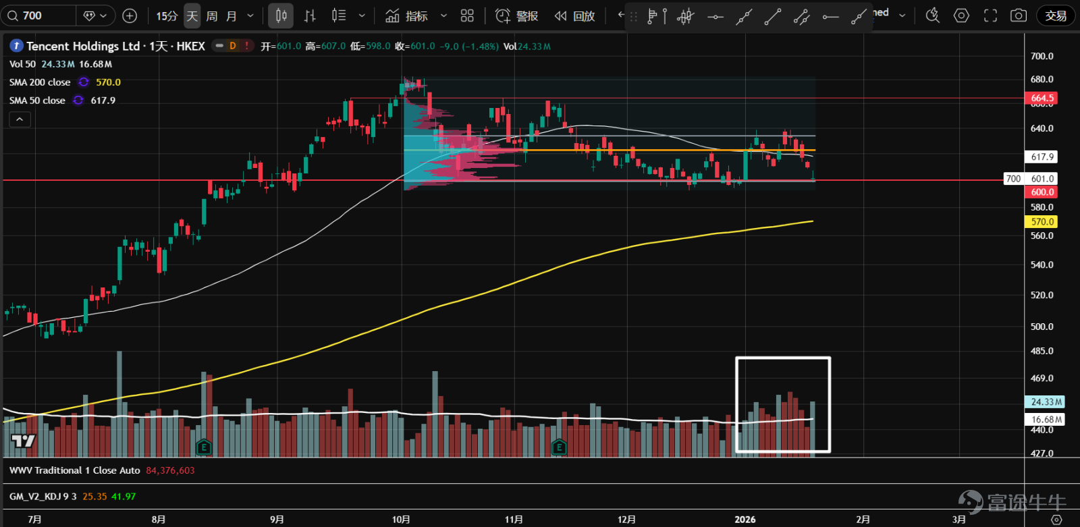This screenshot has height=527, width=1080.
Task: Select the 周 (weekly) timeframe
Action: (212, 16)
